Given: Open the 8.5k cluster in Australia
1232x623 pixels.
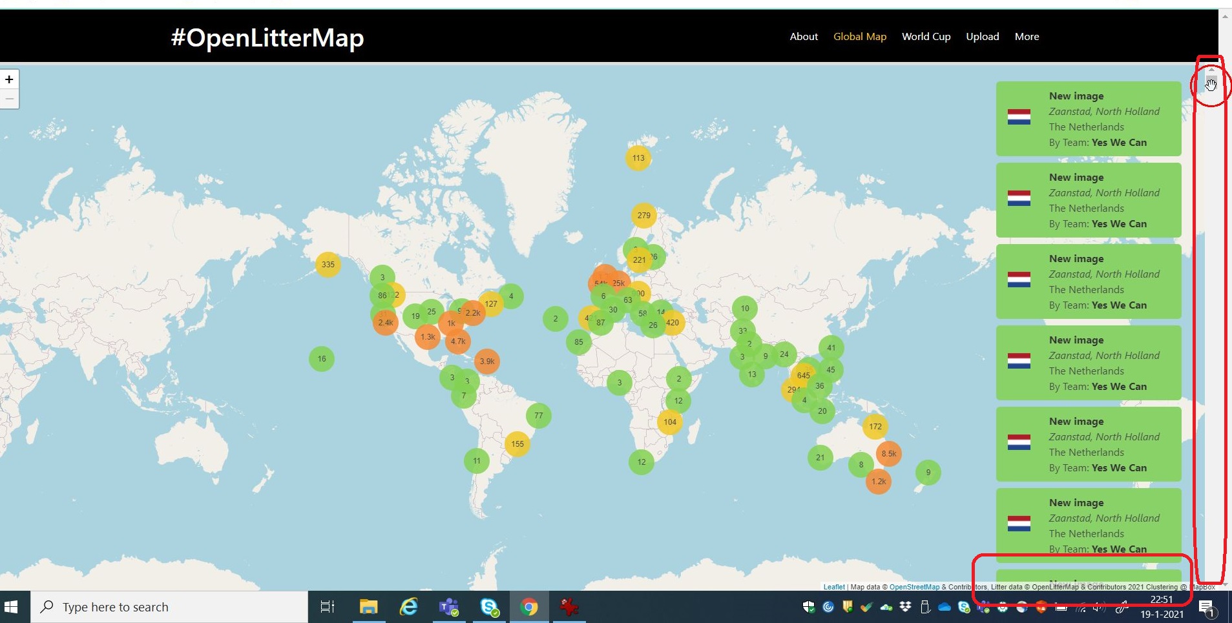Looking at the screenshot, I should pos(889,454).
